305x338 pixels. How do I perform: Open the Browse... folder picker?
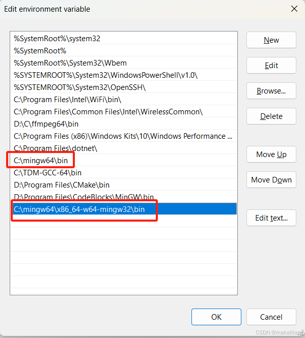coord(271,91)
